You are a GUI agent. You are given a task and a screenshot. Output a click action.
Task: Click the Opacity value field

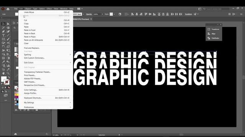(97, 14)
